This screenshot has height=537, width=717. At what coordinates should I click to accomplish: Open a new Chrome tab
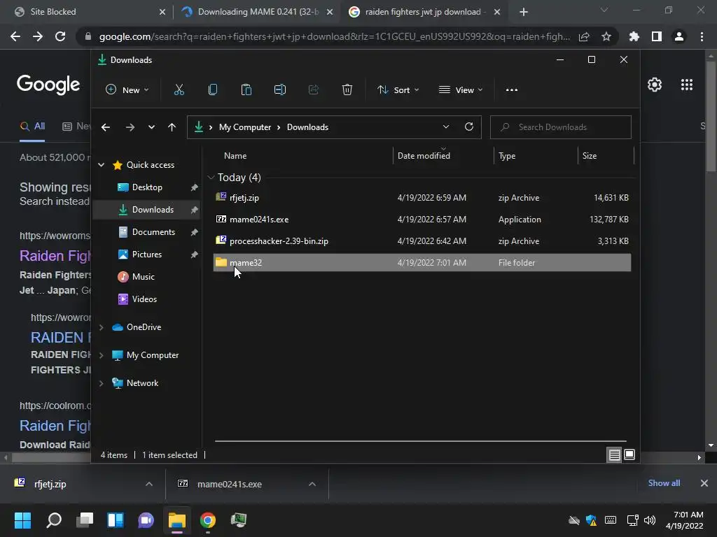[524, 12]
